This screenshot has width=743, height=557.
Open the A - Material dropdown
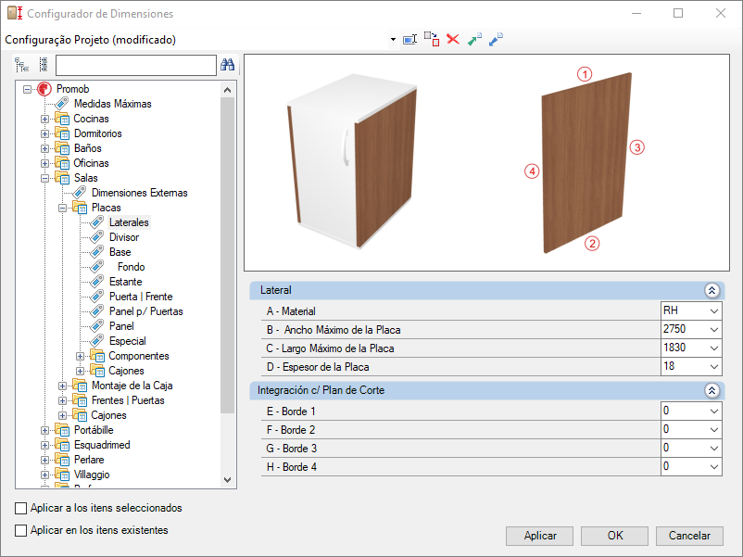(714, 311)
